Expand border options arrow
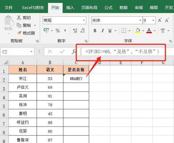 point(129,31)
